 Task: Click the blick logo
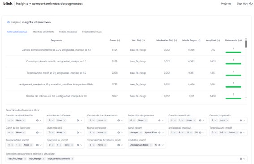pyautogui.click(x=8, y=4)
